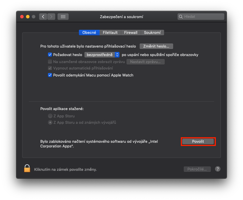Open the Firewall tab
Screen dimensions: 243x200
pos(131,32)
